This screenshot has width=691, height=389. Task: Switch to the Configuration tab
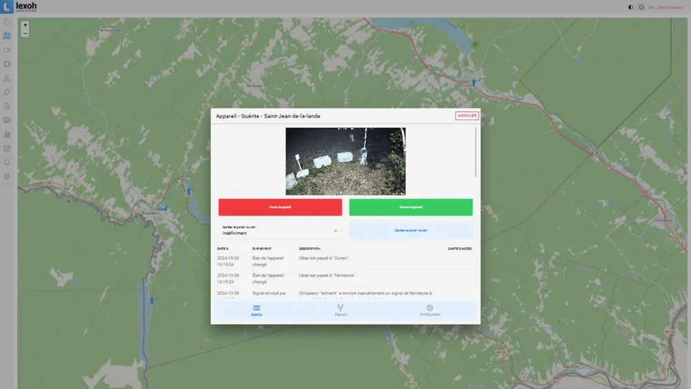click(430, 311)
